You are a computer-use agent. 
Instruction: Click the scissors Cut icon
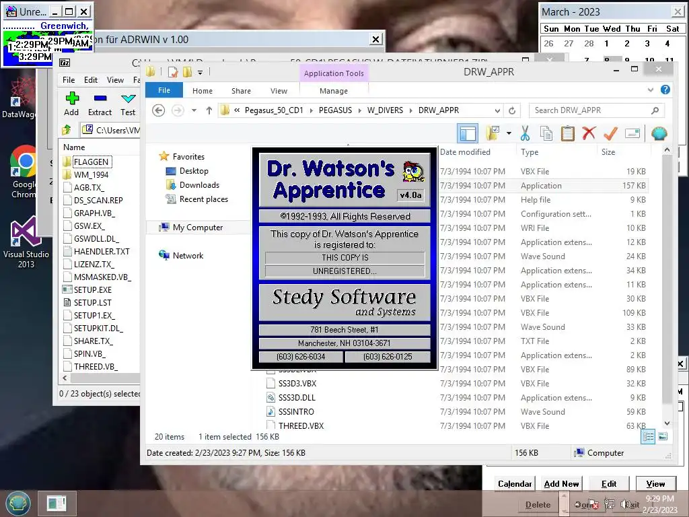click(525, 133)
